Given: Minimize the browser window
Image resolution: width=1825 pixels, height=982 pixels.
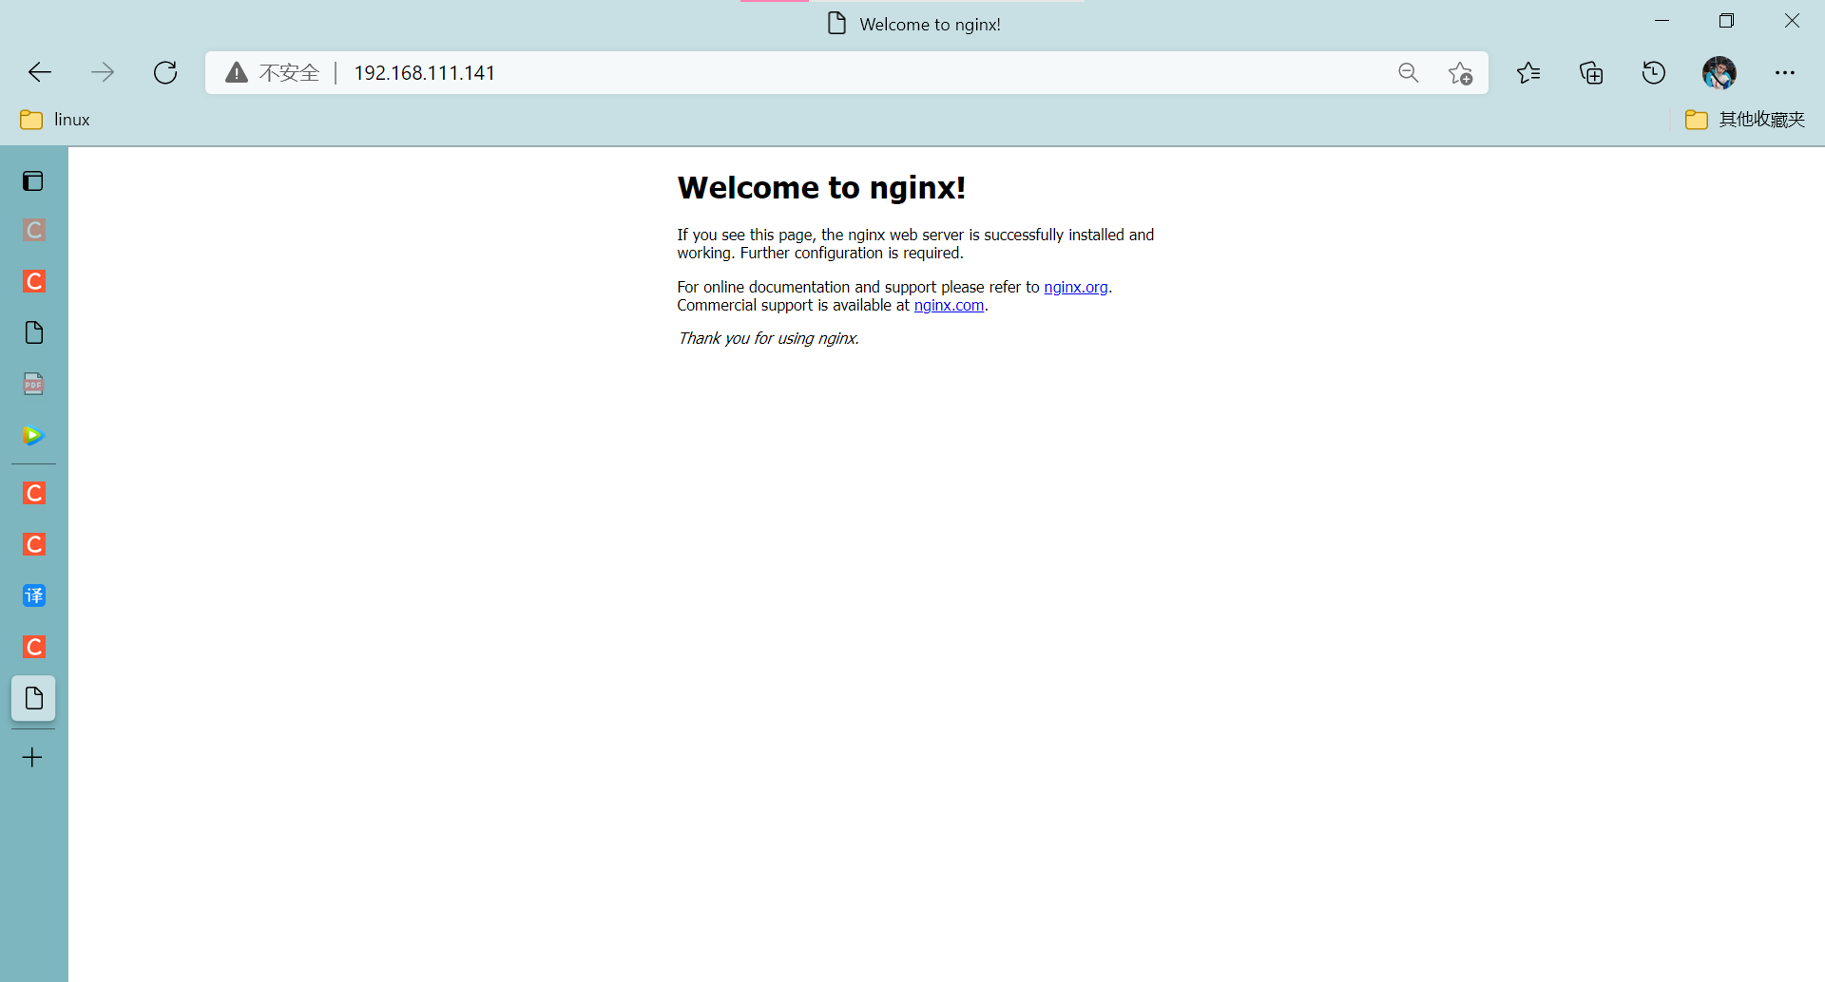Looking at the screenshot, I should coord(1662,21).
